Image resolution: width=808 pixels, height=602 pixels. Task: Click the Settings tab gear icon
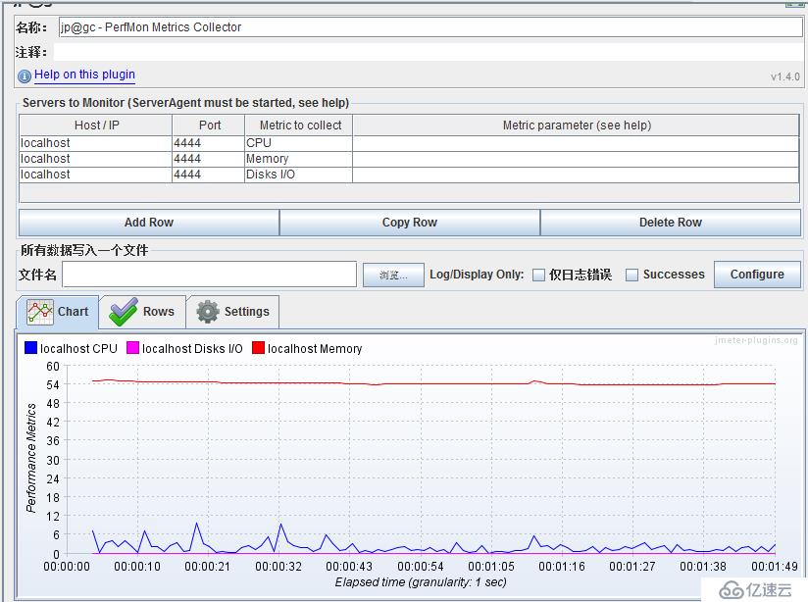(x=208, y=312)
